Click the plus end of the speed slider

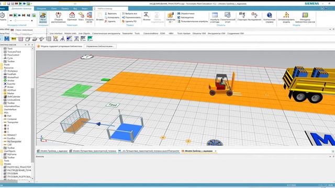32,21
